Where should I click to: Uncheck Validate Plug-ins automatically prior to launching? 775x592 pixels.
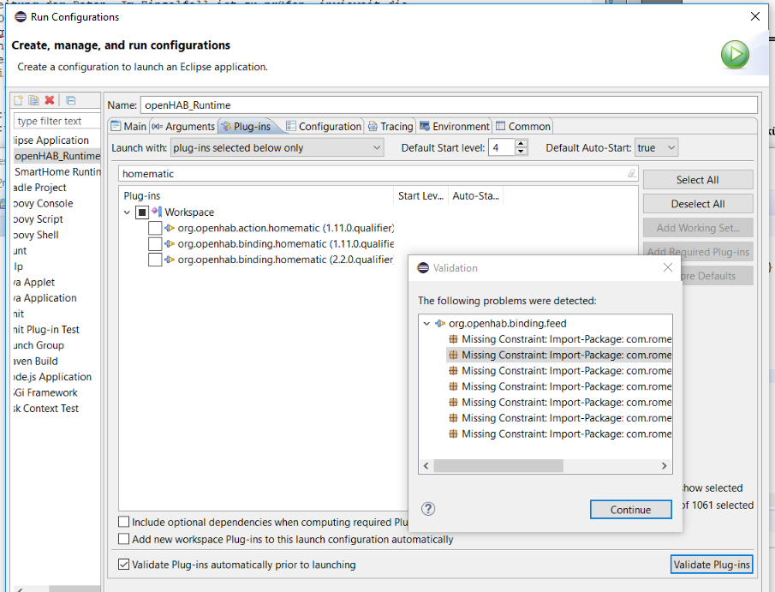[x=125, y=565]
